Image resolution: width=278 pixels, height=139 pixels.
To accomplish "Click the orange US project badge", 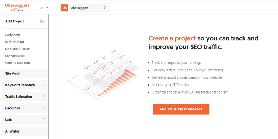I will click(x=64, y=8).
